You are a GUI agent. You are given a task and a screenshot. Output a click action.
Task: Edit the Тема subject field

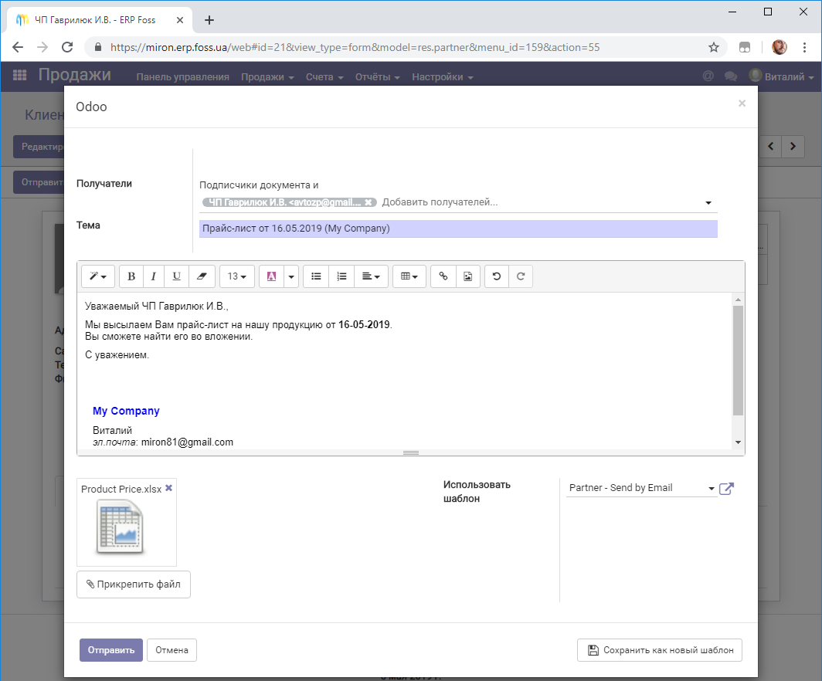[x=458, y=229]
